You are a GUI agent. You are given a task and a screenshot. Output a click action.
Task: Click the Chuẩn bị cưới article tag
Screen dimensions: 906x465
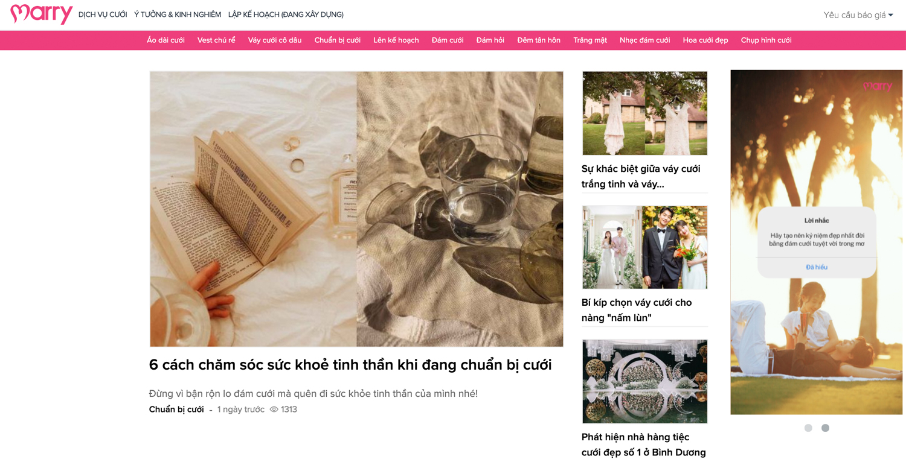click(x=176, y=410)
